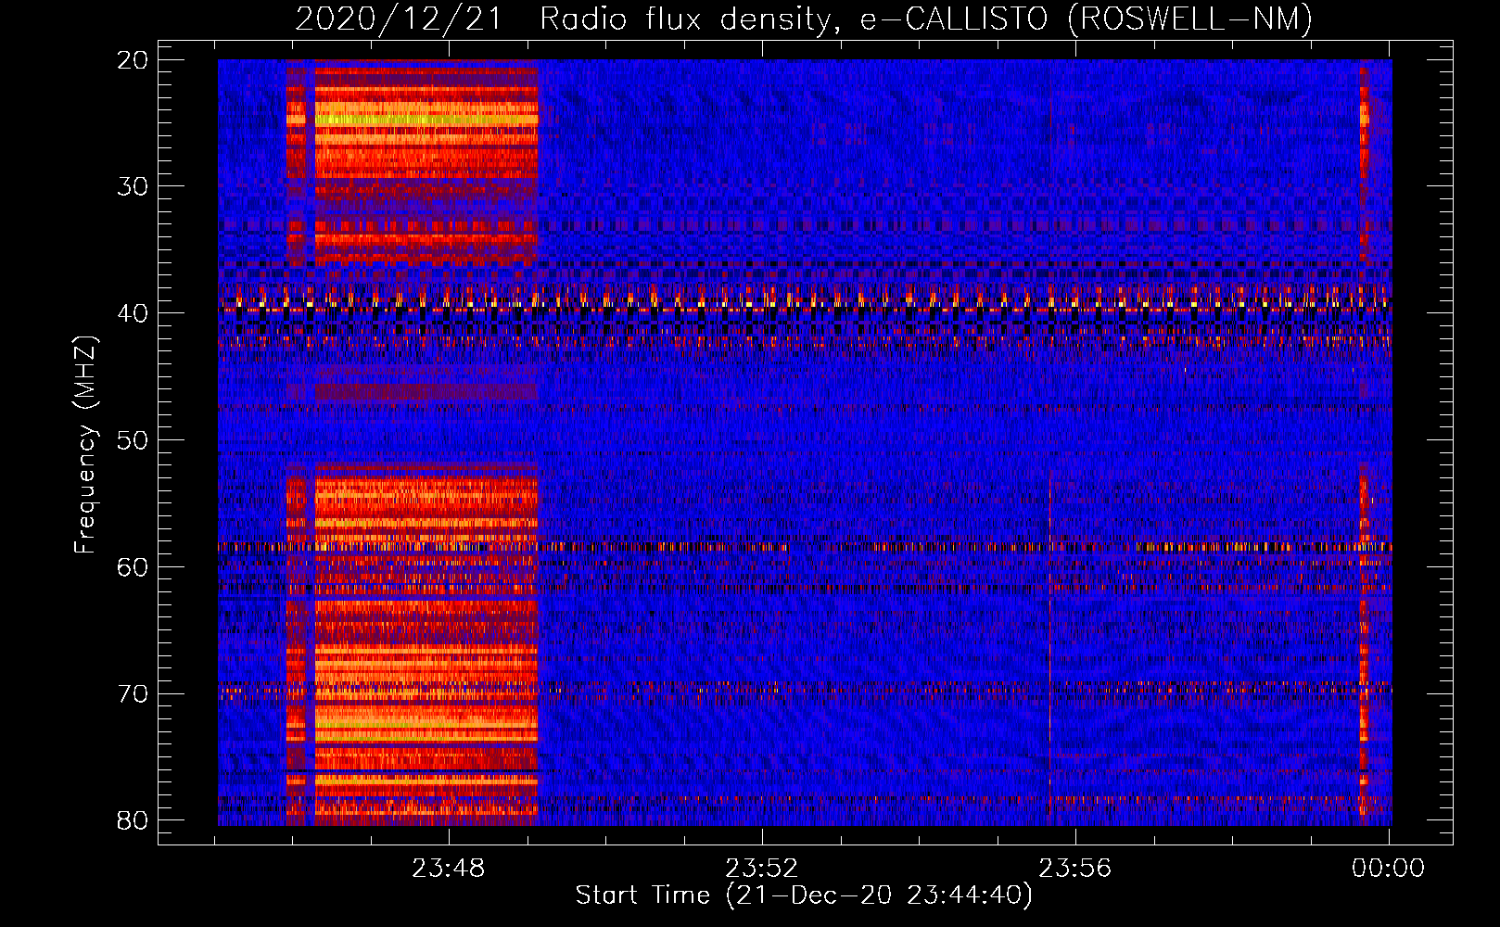Click the '40' frequency tick label
Viewport: 1500px width, 927px height.
(133, 313)
